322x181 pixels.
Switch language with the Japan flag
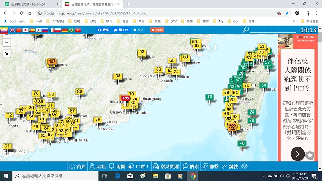point(25,30)
